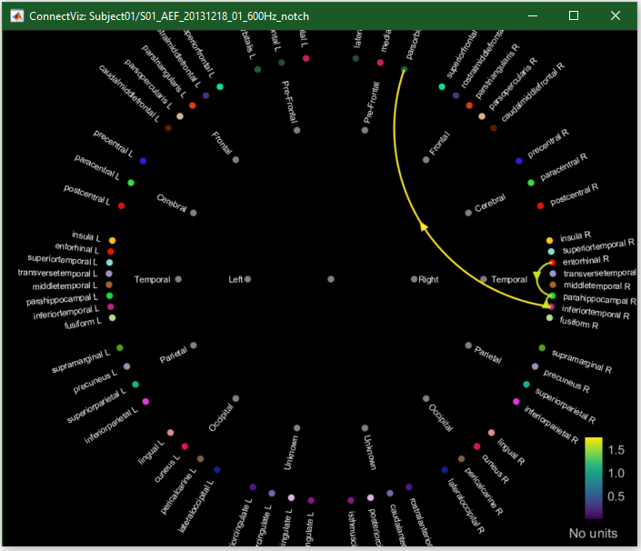This screenshot has height=551, width=641.
Task: Click the Temporal hub node beside Right
Action: pyautogui.click(x=483, y=279)
